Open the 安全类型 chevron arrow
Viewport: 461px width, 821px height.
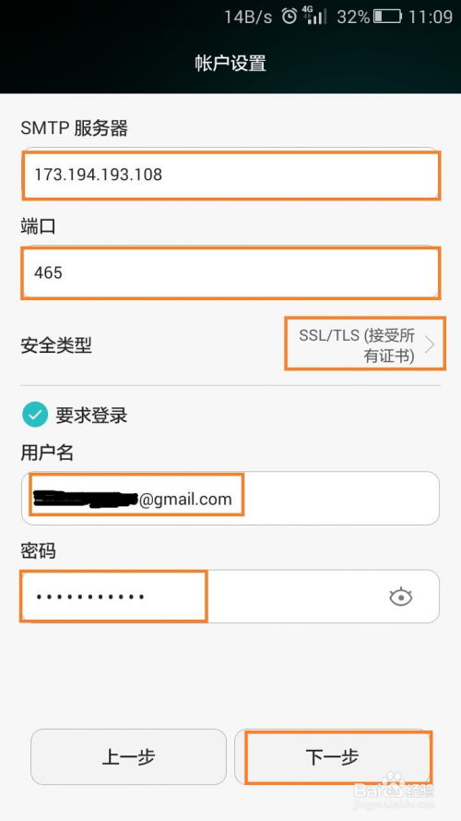point(431,345)
